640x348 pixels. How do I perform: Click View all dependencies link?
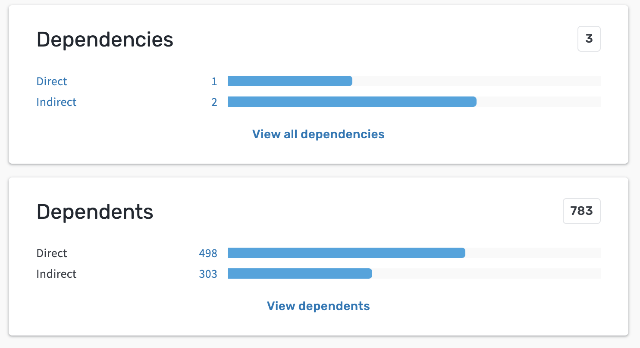(x=318, y=134)
